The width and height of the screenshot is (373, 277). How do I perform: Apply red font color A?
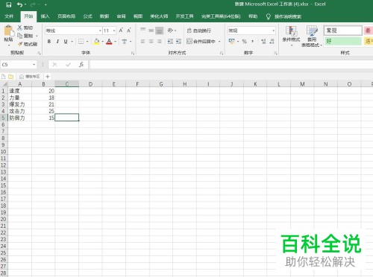point(109,42)
